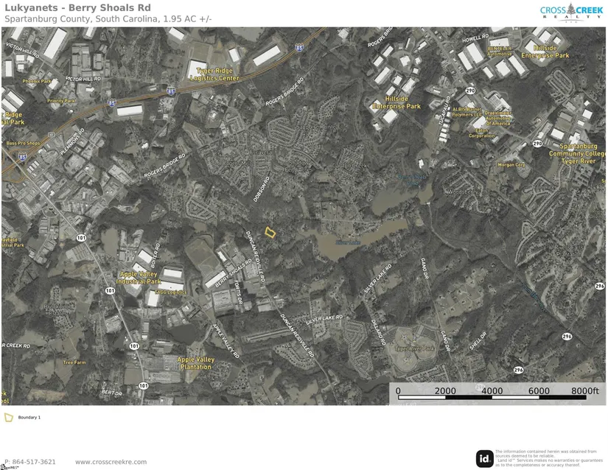608x470 pixels.
Task: Click the Tree Farm map label
Action: point(74,362)
